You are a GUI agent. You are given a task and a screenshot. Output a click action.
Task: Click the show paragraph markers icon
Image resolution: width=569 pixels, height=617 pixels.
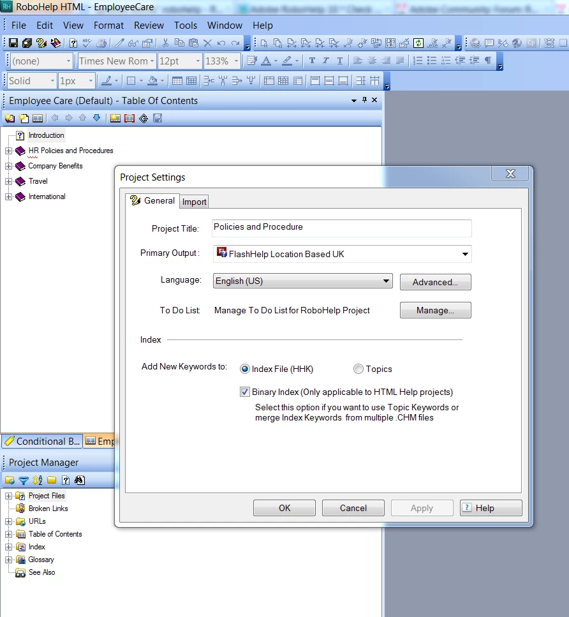point(488,61)
